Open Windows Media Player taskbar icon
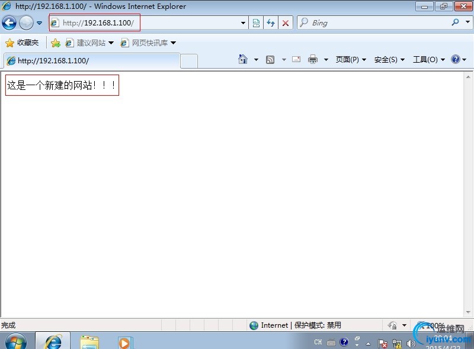This screenshot has height=349, width=474. 125,342
